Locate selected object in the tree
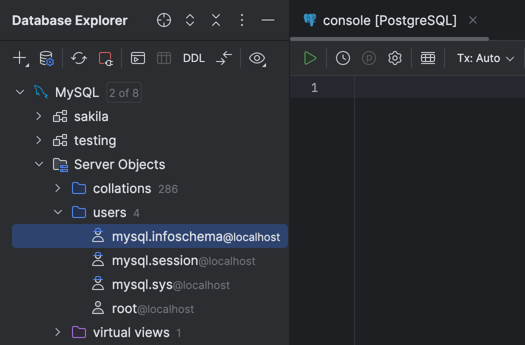Image resolution: width=525 pixels, height=345 pixels. pyautogui.click(x=163, y=20)
